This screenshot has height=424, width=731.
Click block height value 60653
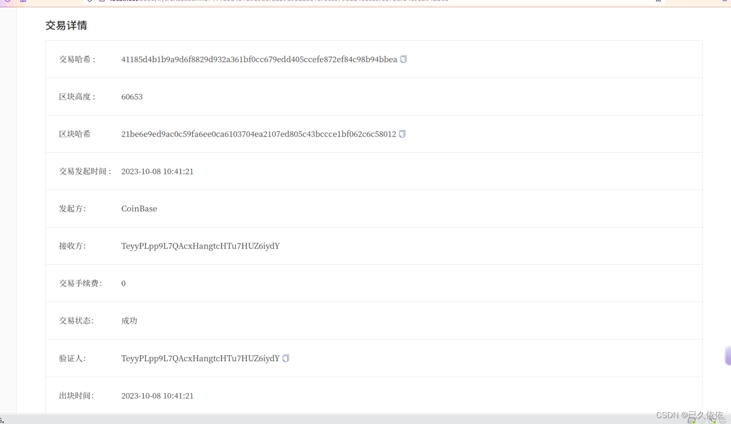[x=132, y=97]
